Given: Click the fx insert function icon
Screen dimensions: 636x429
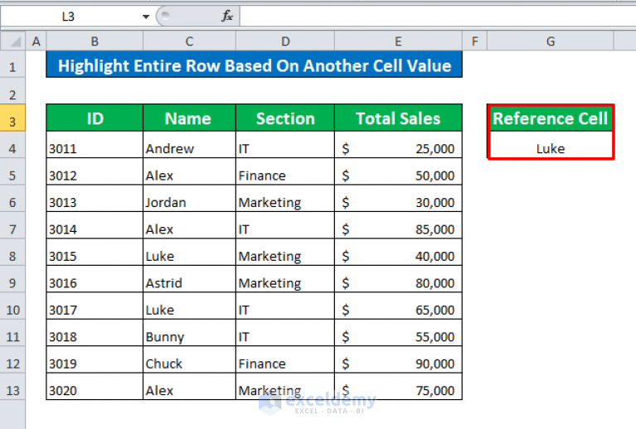Looking at the screenshot, I should click(x=227, y=17).
